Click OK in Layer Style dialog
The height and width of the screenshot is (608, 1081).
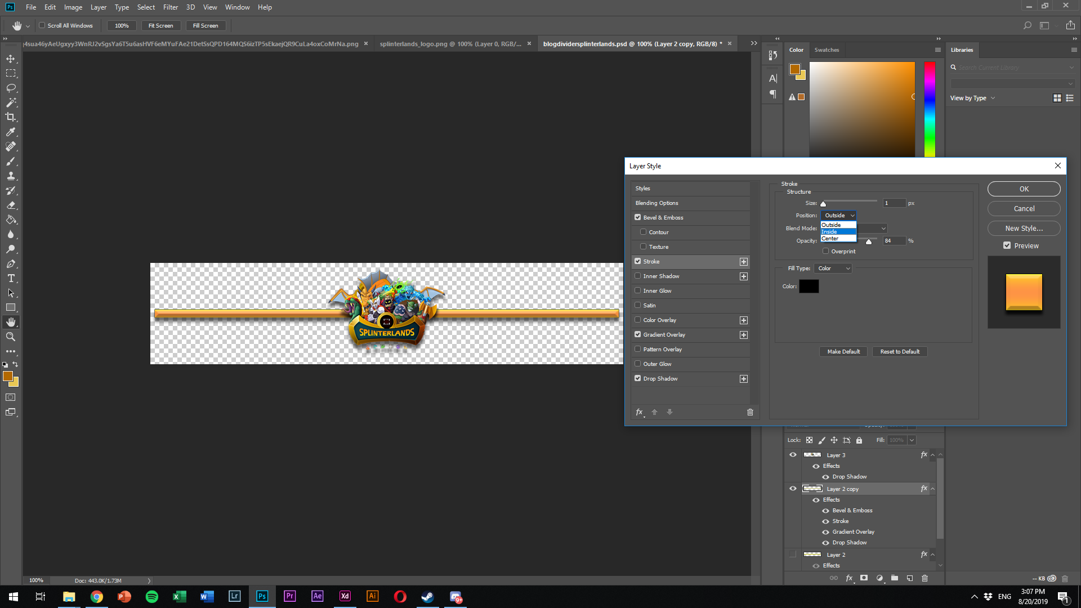tap(1024, 189)
